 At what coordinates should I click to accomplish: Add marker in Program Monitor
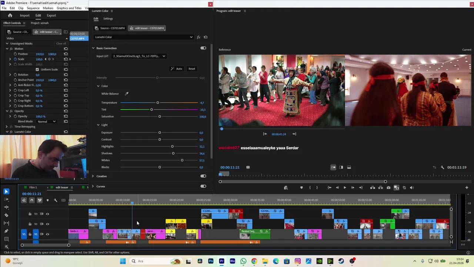pyautogui.click(x=301, y=188)
